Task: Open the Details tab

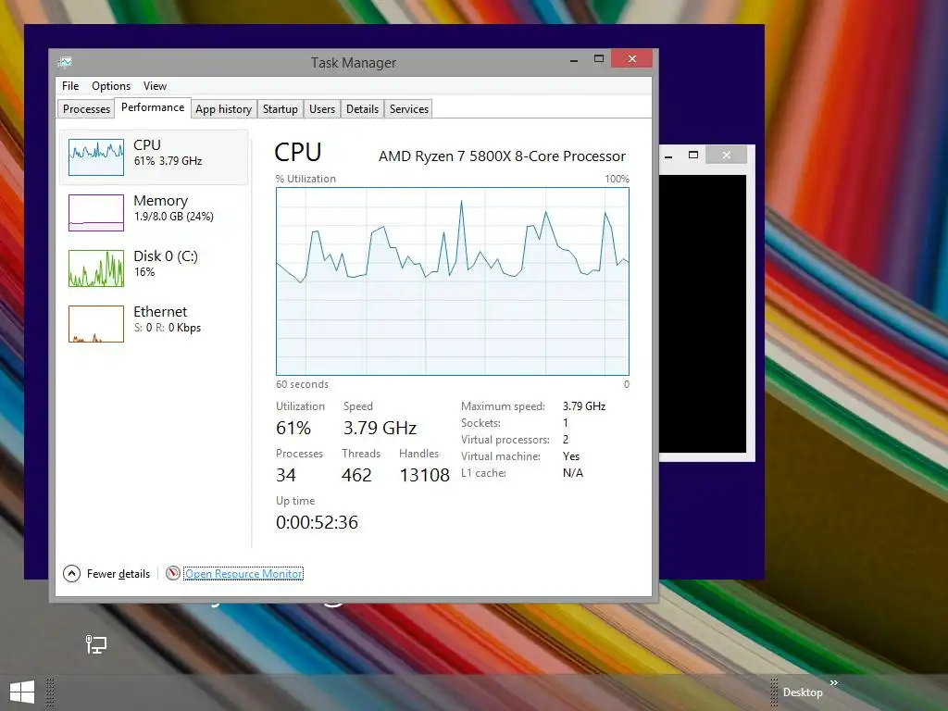Action: point(362,109)
